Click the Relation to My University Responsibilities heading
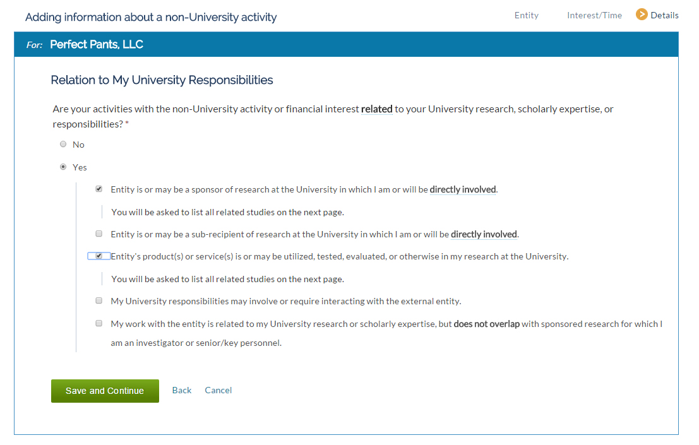Screen dimensions: 699x445 tap(162, 80)
